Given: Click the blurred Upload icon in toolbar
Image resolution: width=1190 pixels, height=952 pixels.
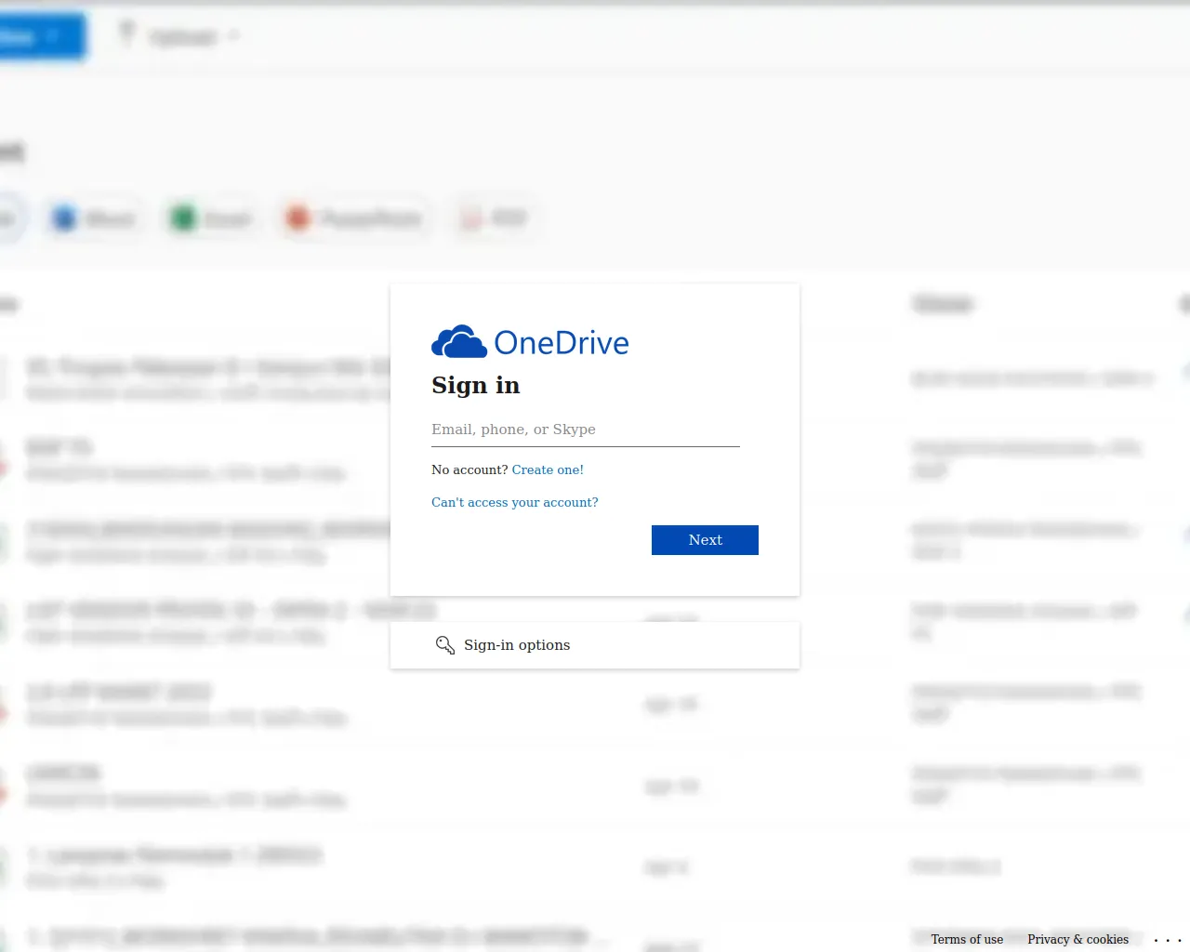Looking at the screenshot, I should [x=127, y=34].
